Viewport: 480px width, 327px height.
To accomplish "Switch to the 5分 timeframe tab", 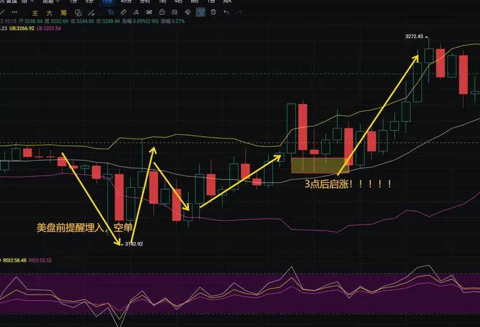I will coord(89,2).
